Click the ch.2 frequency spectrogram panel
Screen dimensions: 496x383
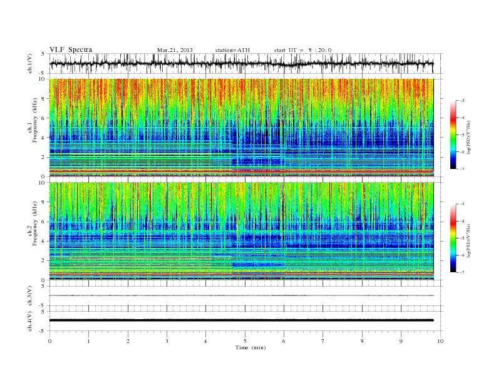point(242,232)
